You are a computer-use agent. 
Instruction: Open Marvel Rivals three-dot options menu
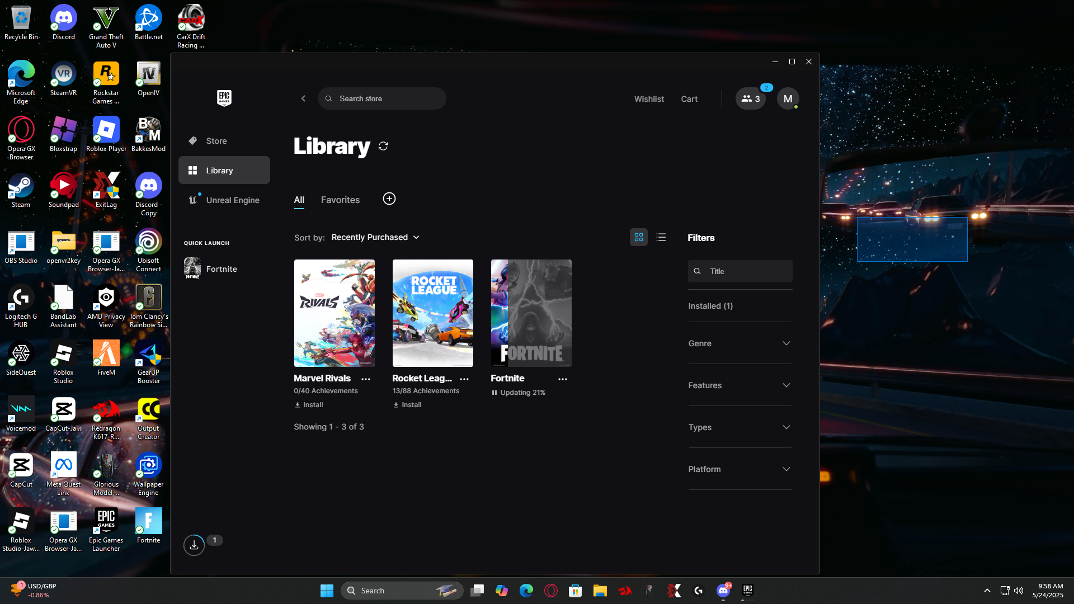coord(366,379)
